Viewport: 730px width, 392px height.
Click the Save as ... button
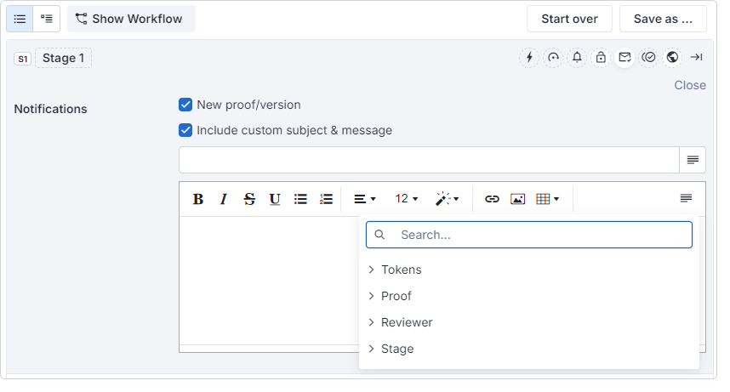point(663,19)
